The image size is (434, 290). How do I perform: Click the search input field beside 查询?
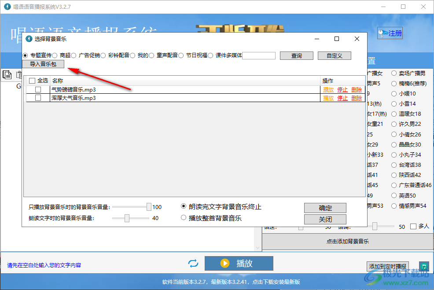[x=258, y=55]
